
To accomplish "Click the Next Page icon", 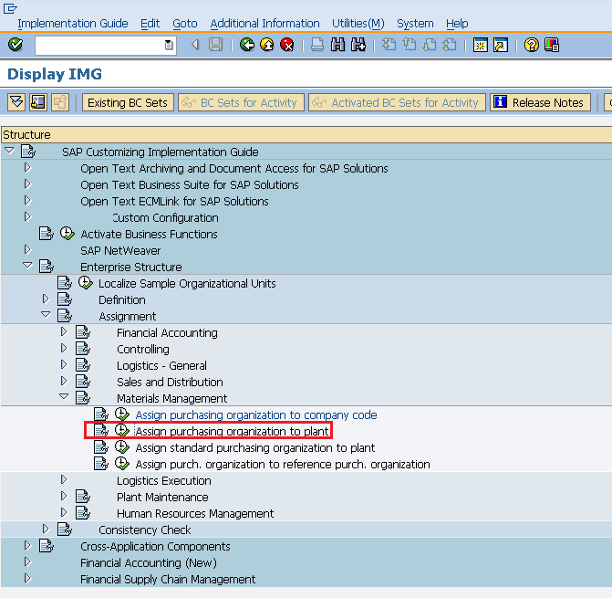I will 430,45.
